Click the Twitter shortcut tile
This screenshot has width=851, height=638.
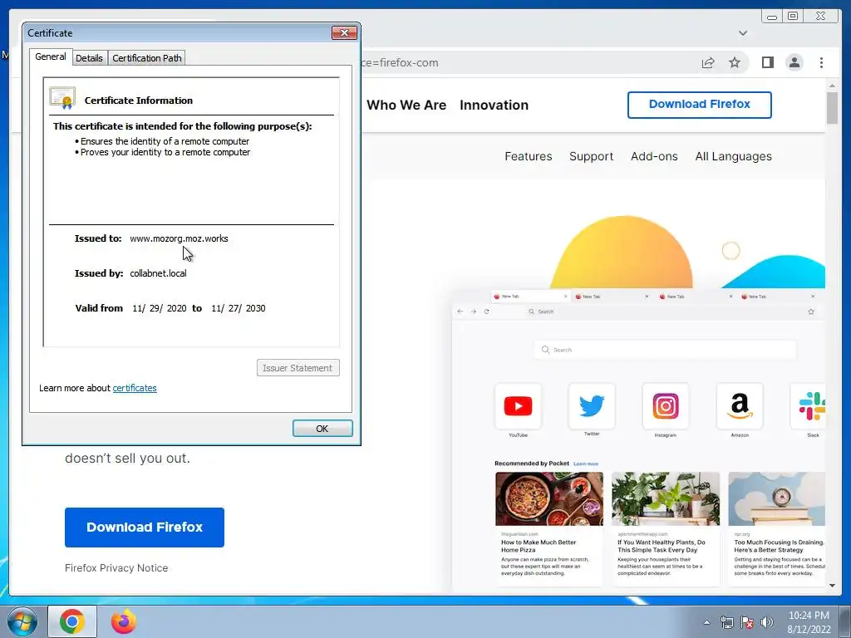point(592,406)
